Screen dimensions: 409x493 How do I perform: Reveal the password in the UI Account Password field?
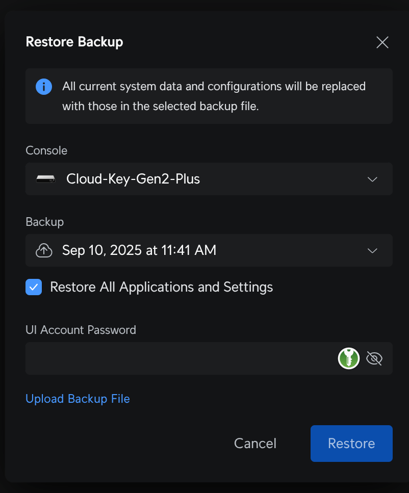[x=374, y=358]
